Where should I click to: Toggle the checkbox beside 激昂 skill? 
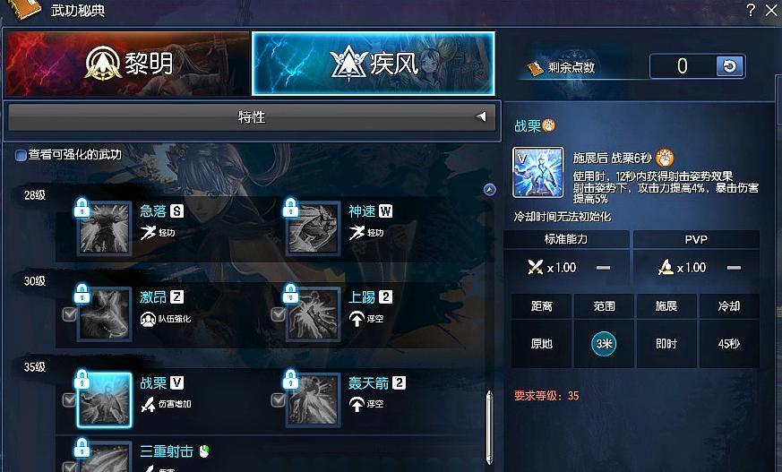coord(69,314)
